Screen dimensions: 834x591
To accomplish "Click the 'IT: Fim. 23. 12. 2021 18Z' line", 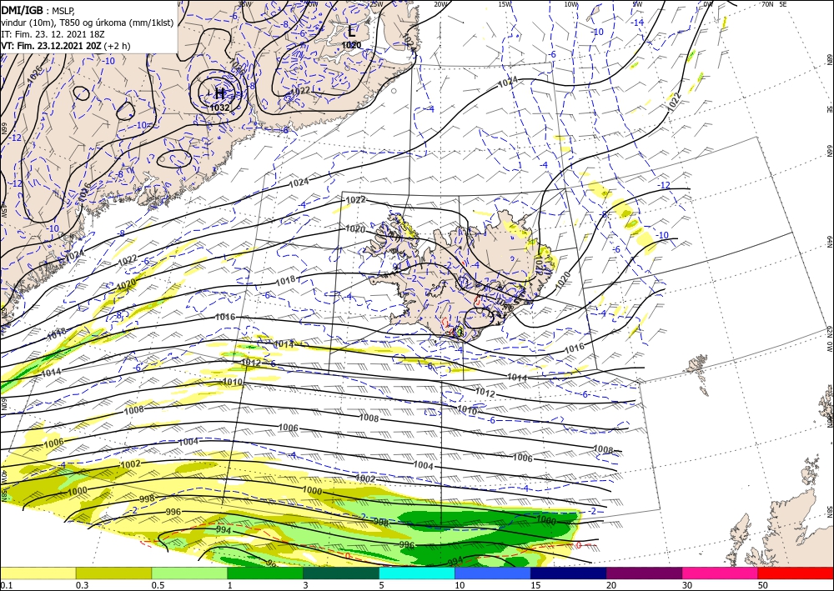I will point(53,34).
